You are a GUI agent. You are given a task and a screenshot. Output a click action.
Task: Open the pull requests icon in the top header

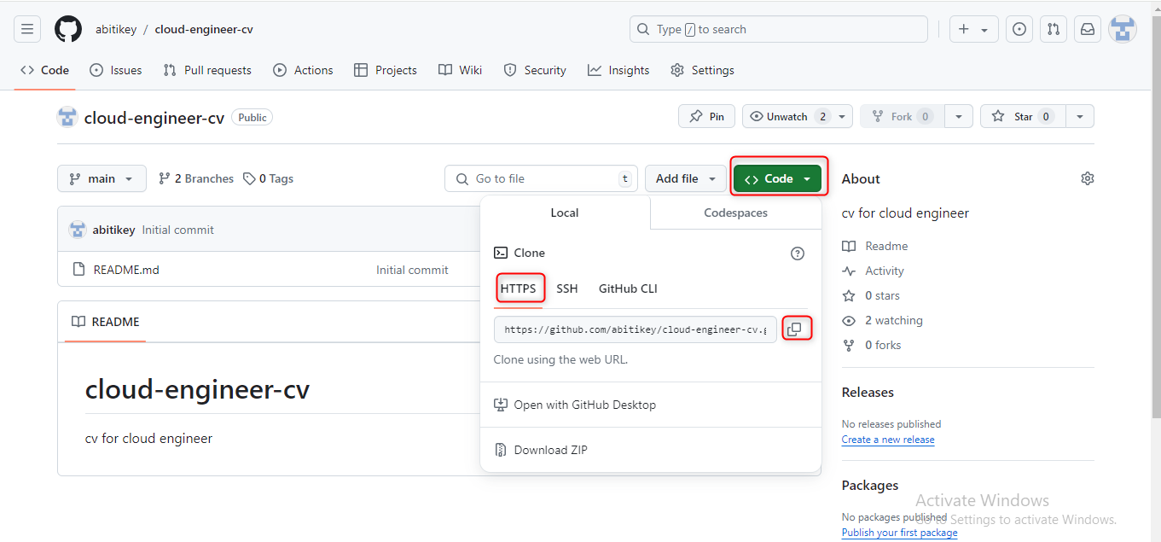coord(1054,29)
